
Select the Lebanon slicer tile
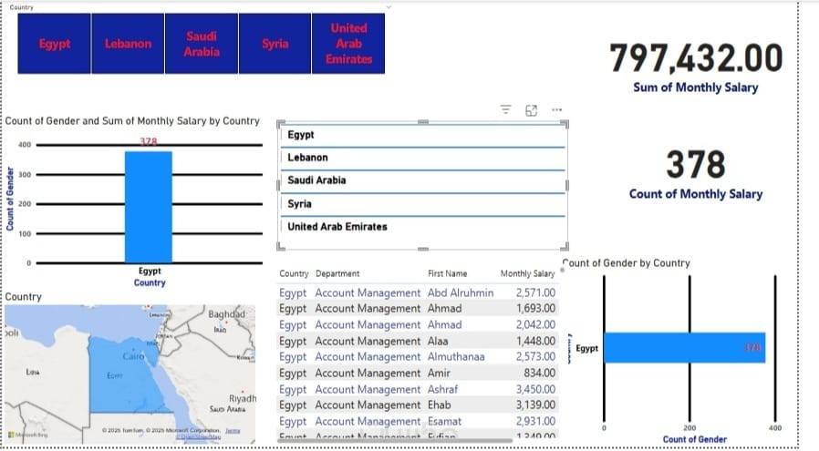coord(128,44)
